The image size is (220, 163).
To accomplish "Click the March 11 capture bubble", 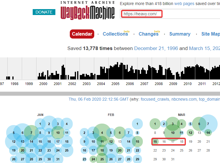I will coord(181,133).
